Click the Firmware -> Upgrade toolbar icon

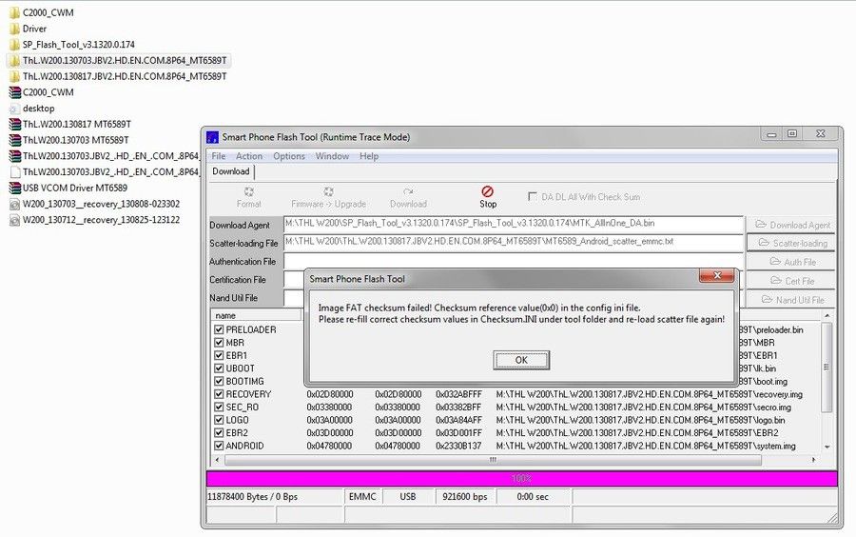(x=328, y=191)
